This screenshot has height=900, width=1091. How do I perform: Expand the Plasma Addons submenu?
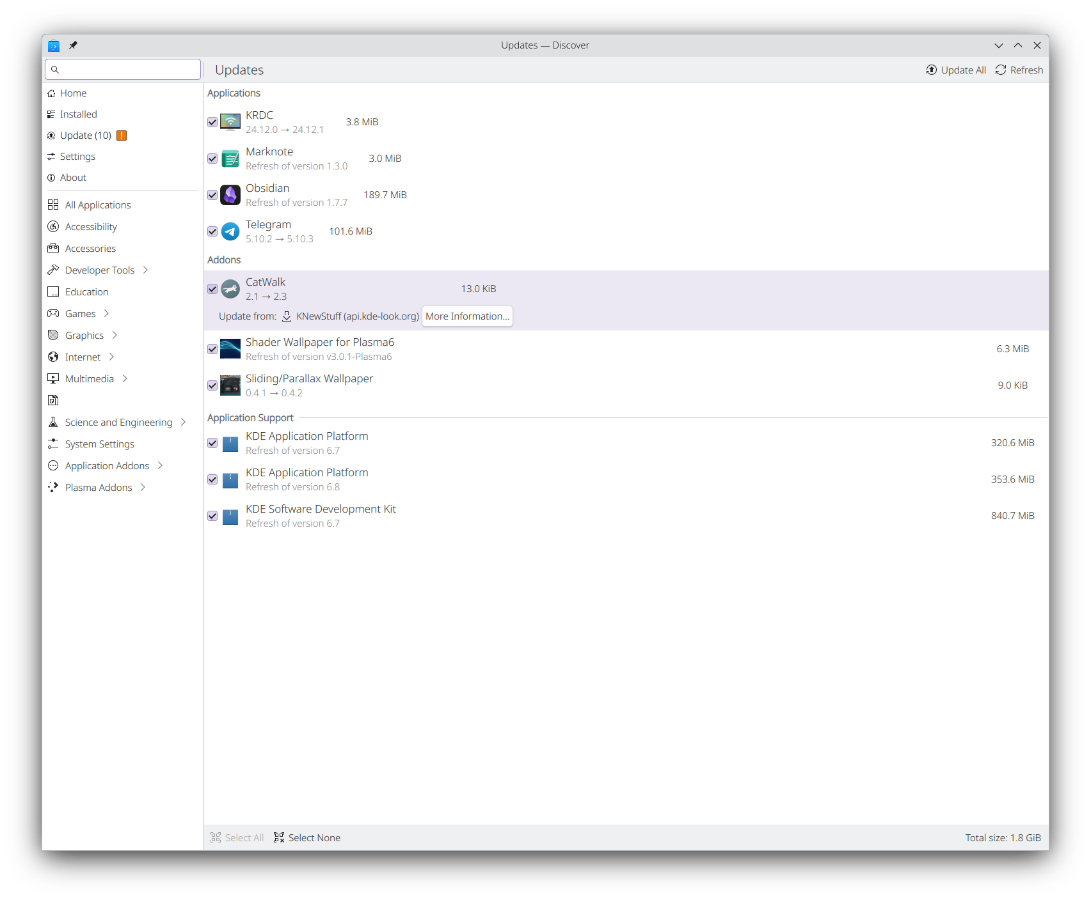point(143,488)
